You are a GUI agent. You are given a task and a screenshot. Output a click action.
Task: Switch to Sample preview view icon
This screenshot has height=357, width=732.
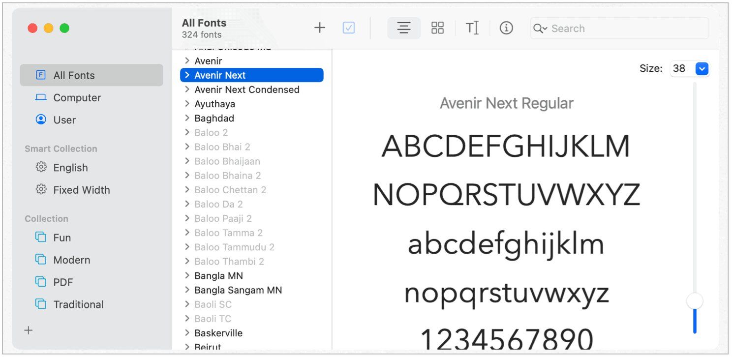click(404, 28)
